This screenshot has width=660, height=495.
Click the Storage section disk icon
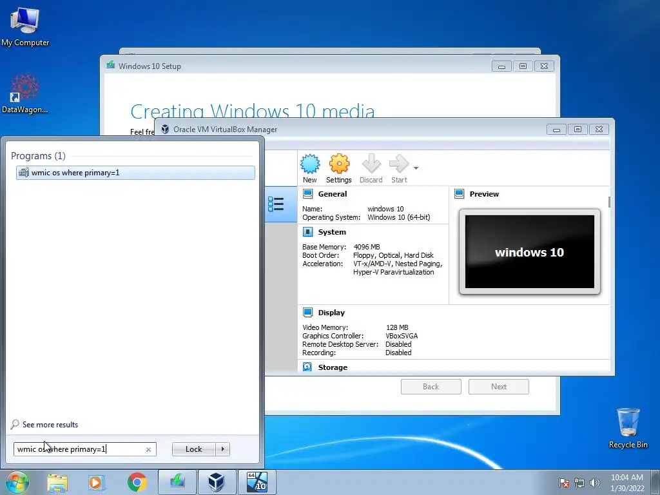point(307,367)
